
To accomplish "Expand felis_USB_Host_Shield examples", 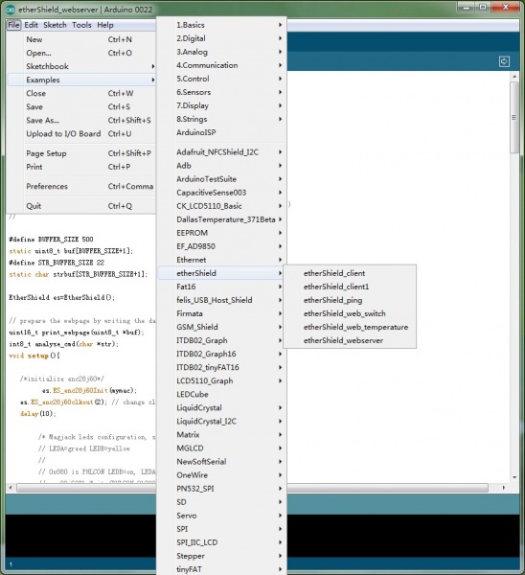I will [x=222, y=300].
